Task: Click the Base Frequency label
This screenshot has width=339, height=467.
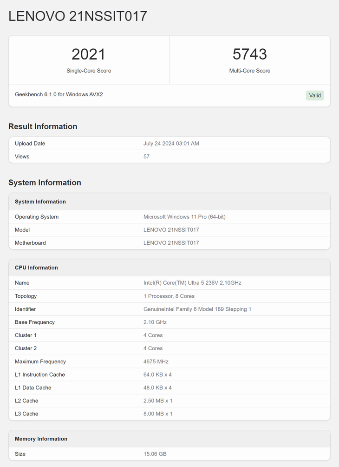Action: pos(35,322)
